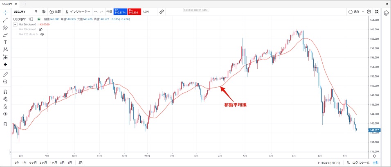This screenshot has height=167, width=391.
Task: Delete drawings with the trash icon
Action: 5,124
